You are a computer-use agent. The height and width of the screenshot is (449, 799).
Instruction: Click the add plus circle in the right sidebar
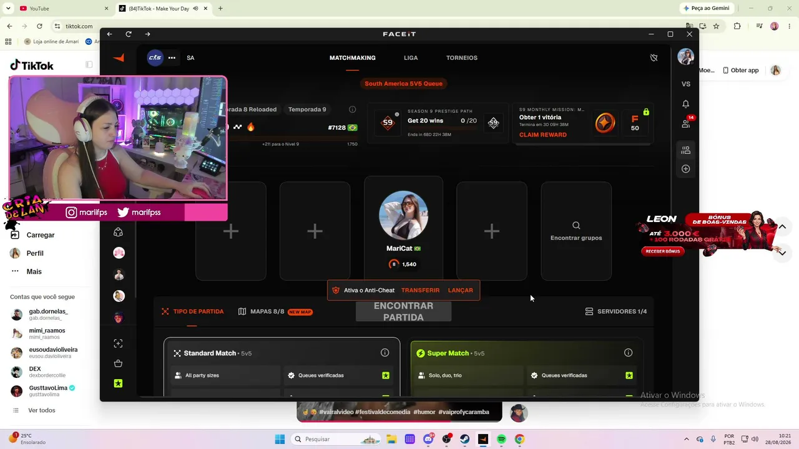tap(686, 169)
